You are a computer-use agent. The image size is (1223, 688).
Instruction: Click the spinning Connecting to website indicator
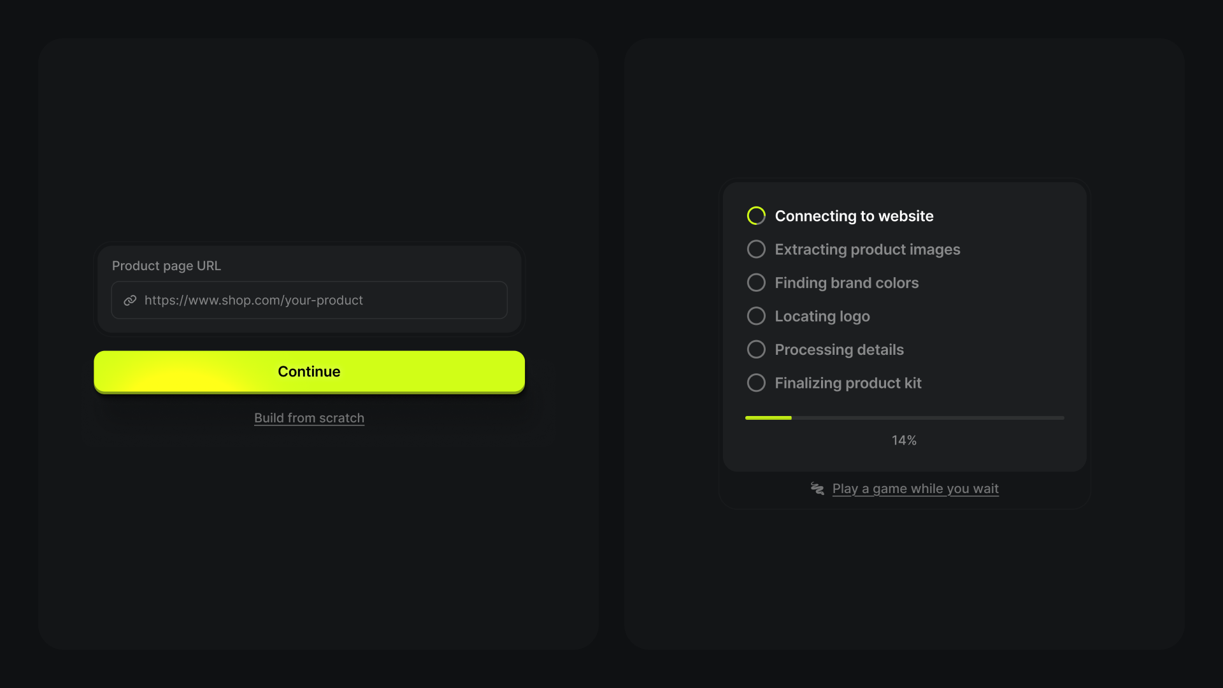coord(756,216)
